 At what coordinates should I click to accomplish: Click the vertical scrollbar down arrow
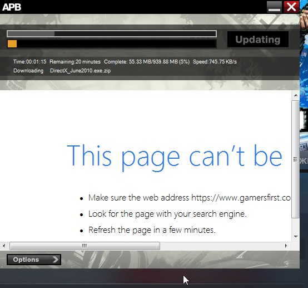(x=296, y=236)
